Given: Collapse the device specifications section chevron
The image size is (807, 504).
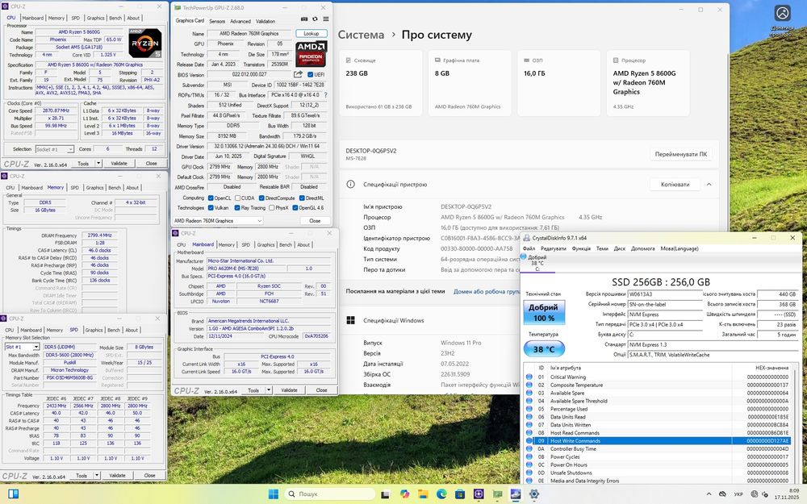Looking at the screenshot, I should pos(708,185).
